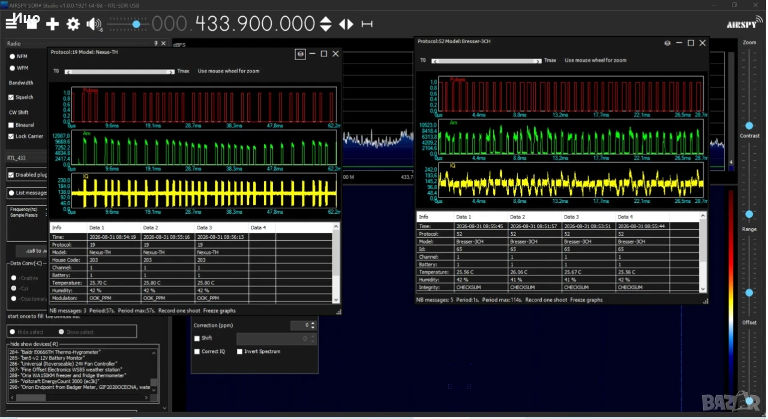
Task: Open the main hamburger menu
Action: tap(11, 24)
